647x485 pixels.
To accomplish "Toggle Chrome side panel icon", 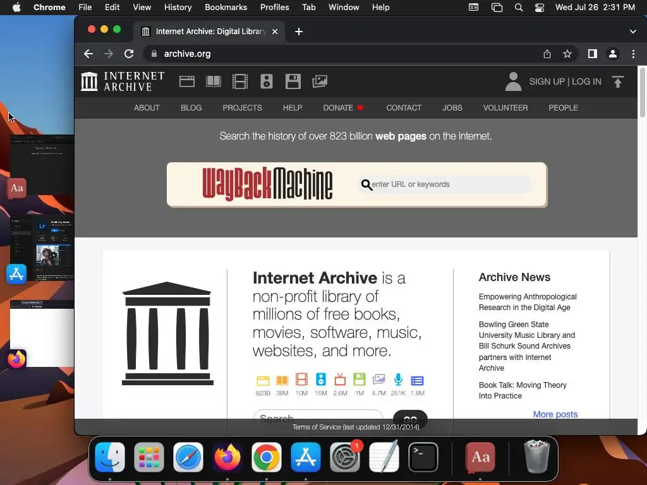I will click(x=593, y=54).
